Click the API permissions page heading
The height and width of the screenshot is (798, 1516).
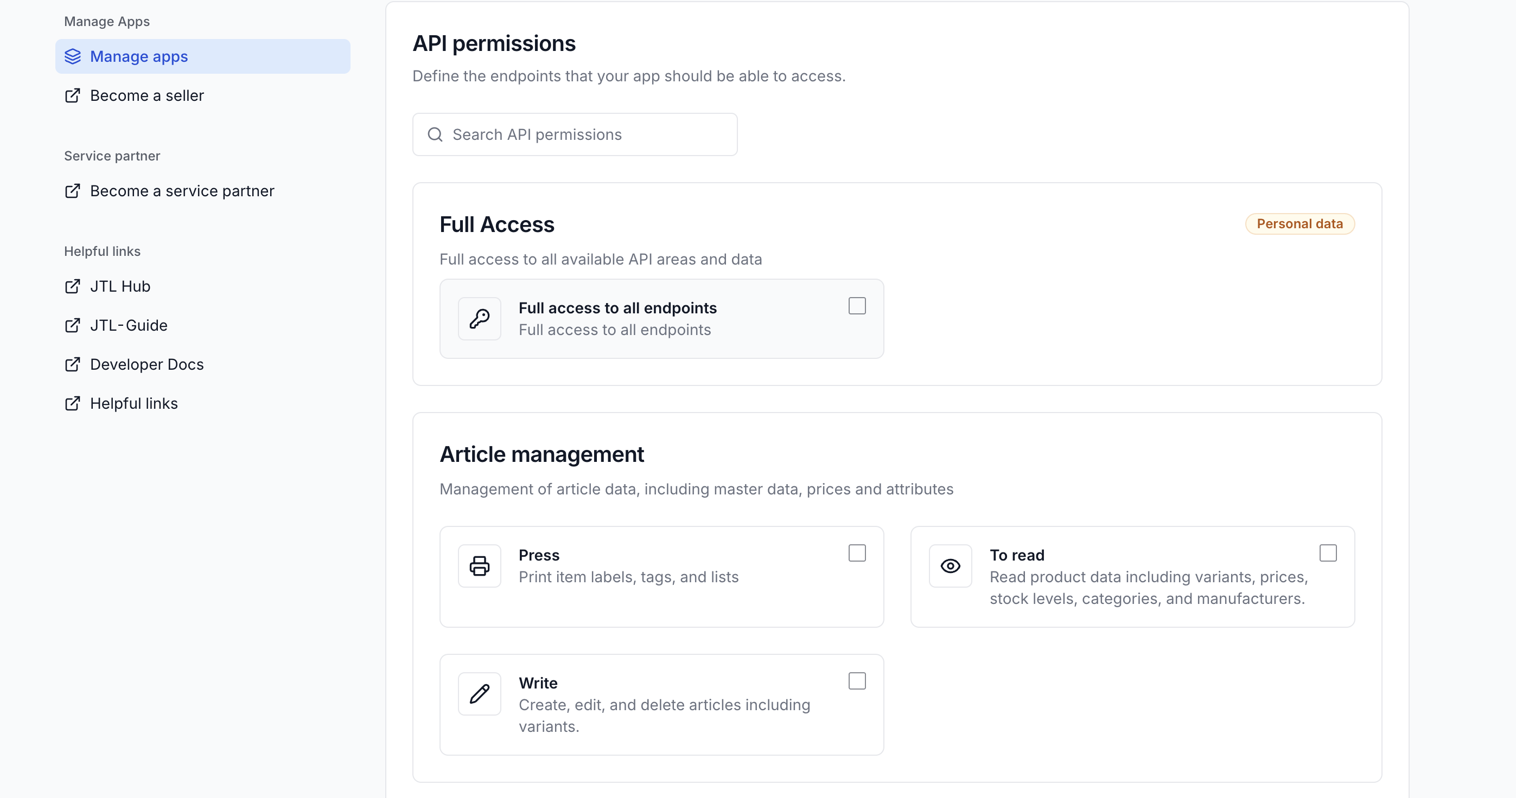click(x=494, y=43)
